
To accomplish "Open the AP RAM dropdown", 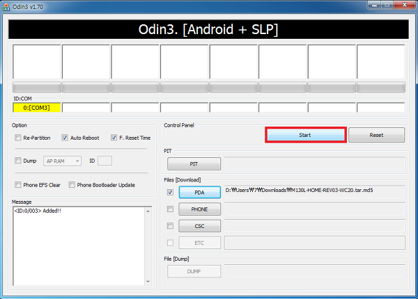I will 63,161.
